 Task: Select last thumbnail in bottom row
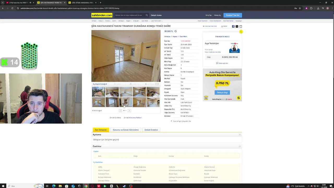click(153, 102)
